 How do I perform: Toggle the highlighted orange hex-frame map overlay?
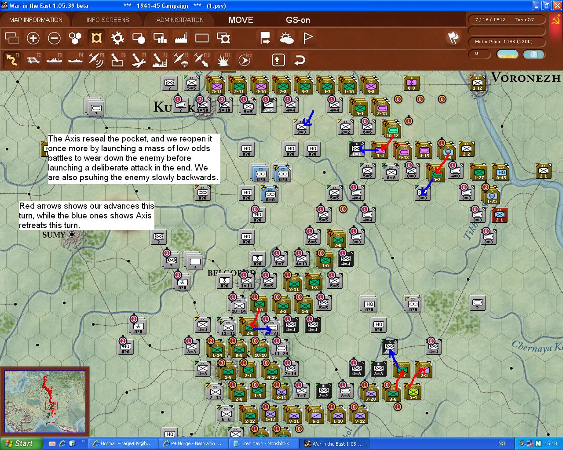(96, 38)
